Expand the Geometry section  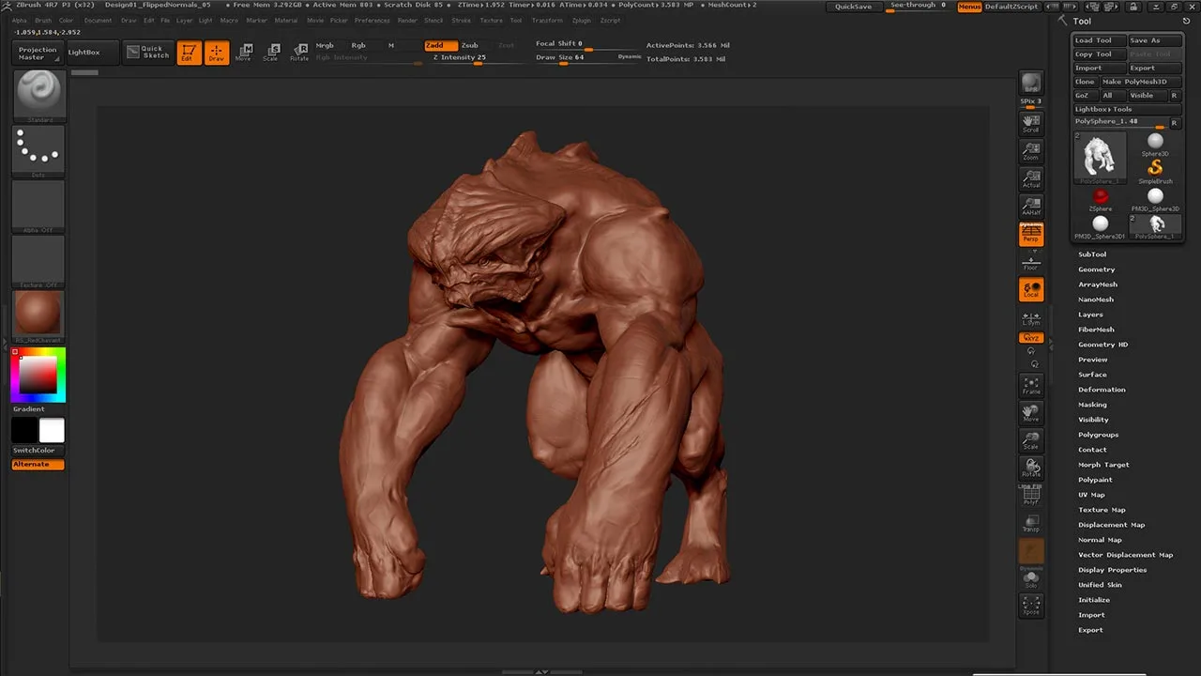(x=1096, y=269)
